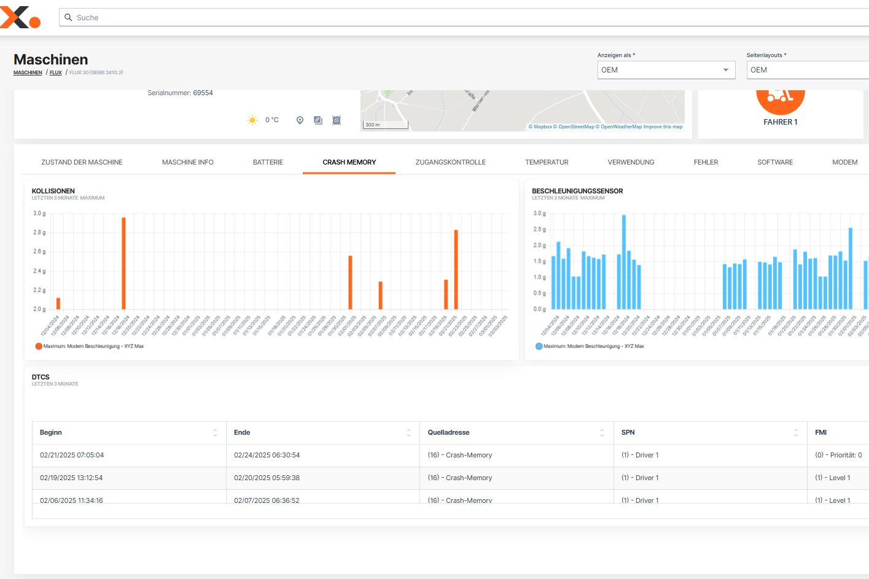Click the geofence area icon
This screenshot has height=579, width=869.
pos(337,120)
